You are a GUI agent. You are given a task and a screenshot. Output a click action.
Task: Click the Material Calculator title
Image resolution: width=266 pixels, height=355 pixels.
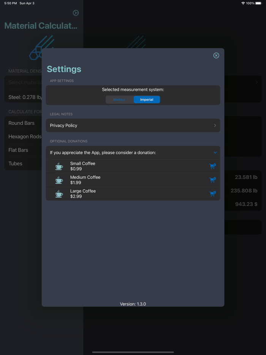pyautogui.click(x=41, y=25)
